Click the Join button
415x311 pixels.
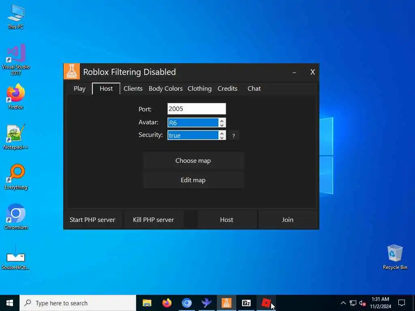coord(288,220)
